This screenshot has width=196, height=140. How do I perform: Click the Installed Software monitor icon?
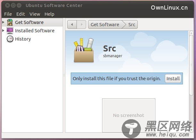pos(10,31)
